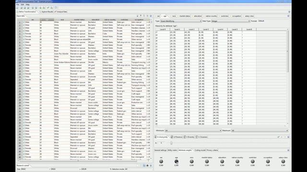Open the Help menu
This screenshot has height=172, width=307.
28,4
